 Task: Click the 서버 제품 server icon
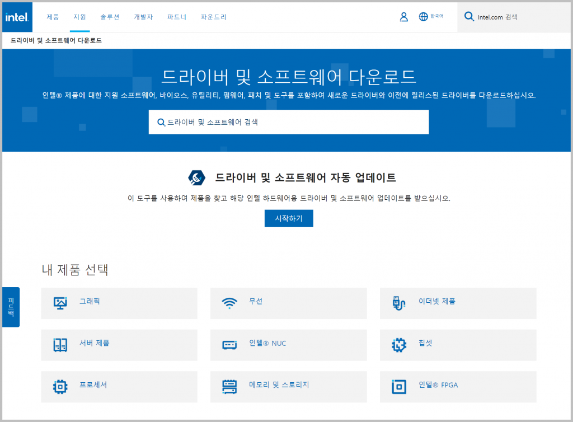tap(60, 345)
